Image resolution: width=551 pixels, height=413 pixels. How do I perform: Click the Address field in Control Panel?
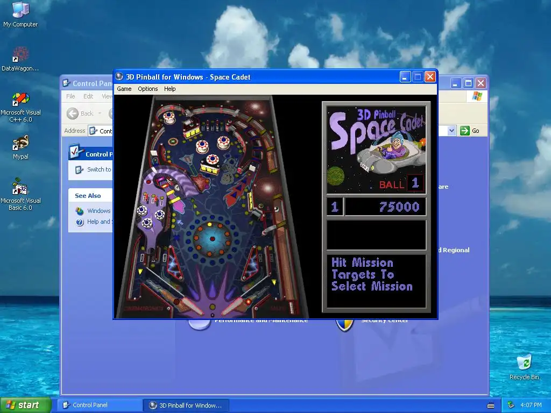tap(101, 131)
